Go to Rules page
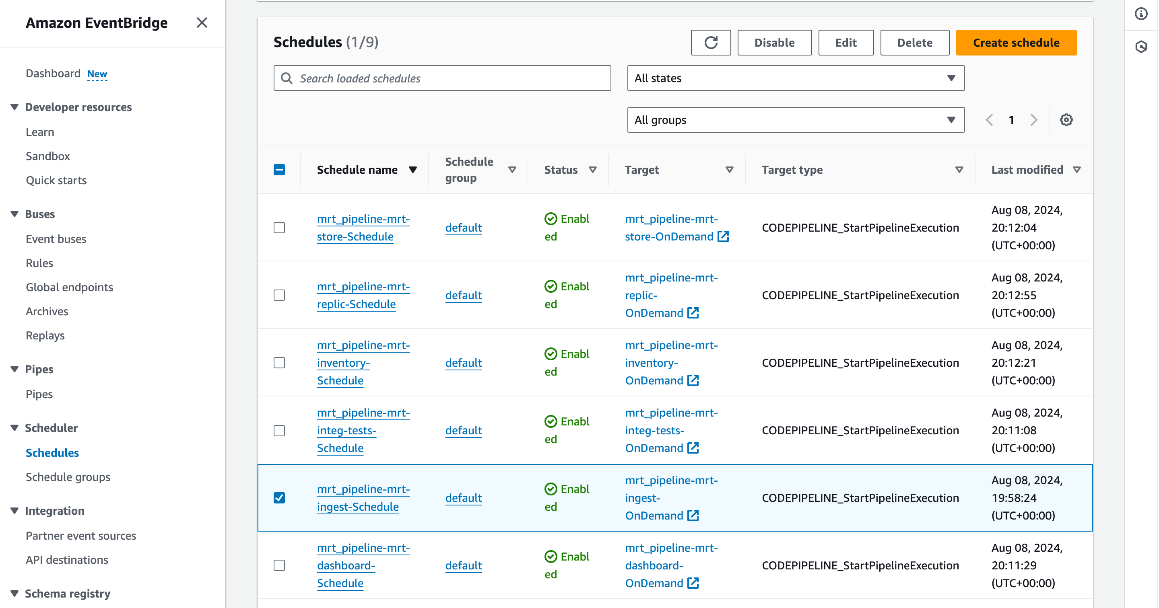 [x=39, y=263]
